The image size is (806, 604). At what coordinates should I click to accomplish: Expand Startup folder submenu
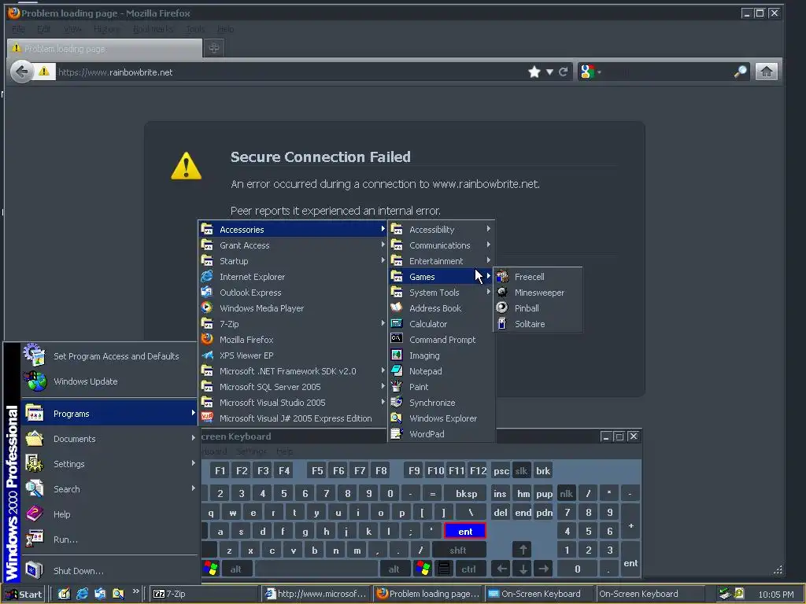click(x=293, y=261)
